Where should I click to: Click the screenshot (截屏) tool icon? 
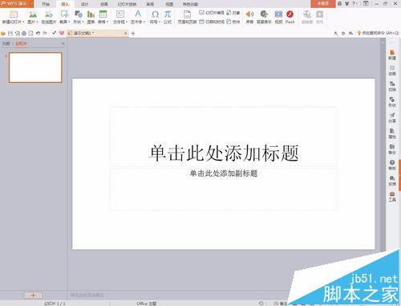point(64,14)
